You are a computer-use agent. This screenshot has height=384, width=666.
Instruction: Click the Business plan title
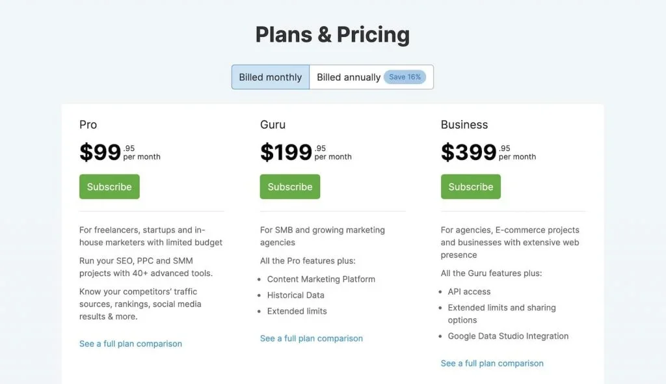(464, 124)
